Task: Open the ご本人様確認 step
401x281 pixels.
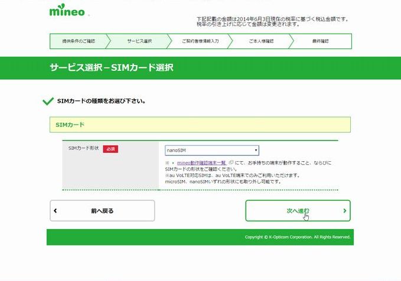Action: pos(260,41)
